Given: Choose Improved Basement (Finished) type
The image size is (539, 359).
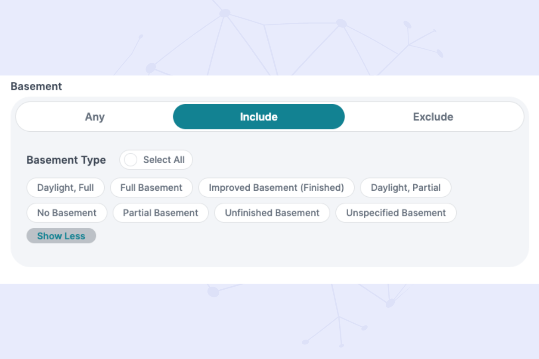Looking at the screenshot, I should click(276, 188).
